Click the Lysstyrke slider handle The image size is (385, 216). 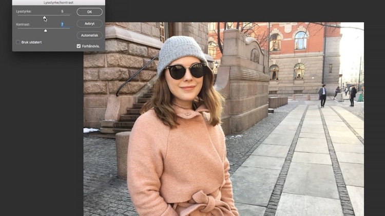[45, 18]
